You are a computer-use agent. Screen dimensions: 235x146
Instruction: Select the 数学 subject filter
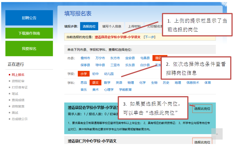[x=107, y=83]
